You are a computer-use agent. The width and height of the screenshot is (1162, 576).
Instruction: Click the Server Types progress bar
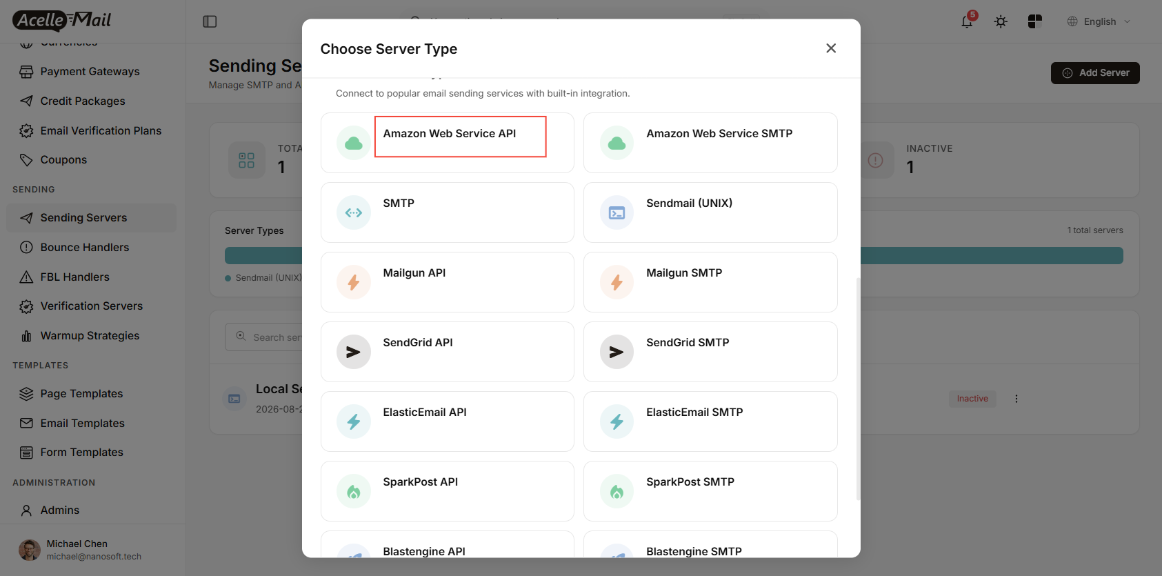click(674, 256)
